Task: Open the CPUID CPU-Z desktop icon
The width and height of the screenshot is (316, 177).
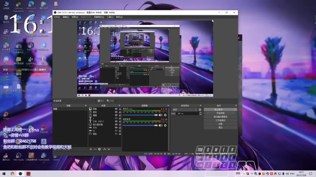Action: pyautogui.click(x=6, y=34)
